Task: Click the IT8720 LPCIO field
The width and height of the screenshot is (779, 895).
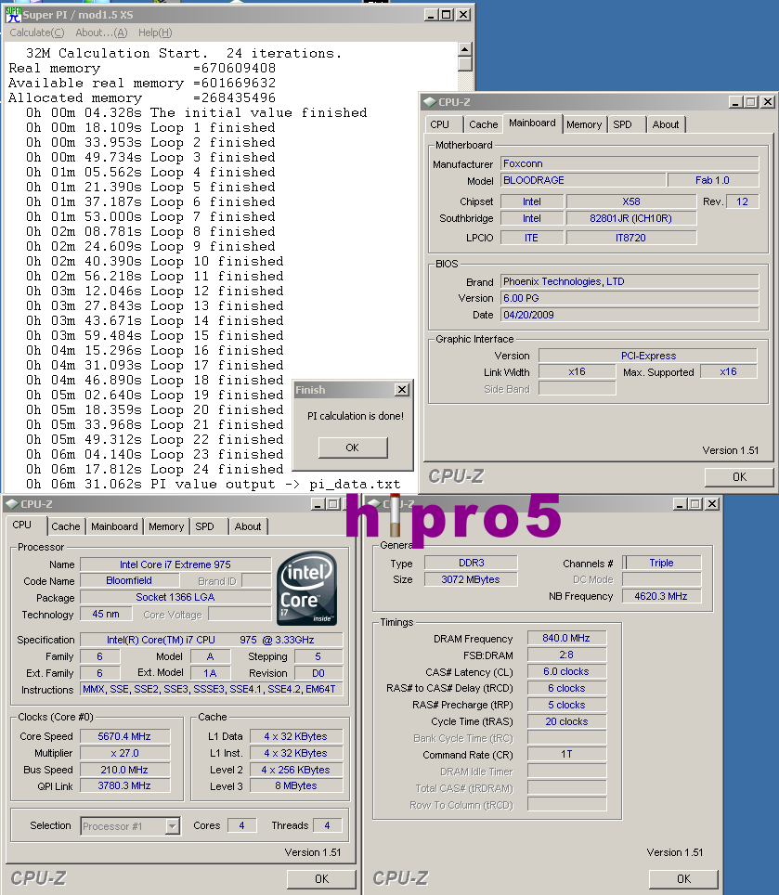Action: (631, 238)
